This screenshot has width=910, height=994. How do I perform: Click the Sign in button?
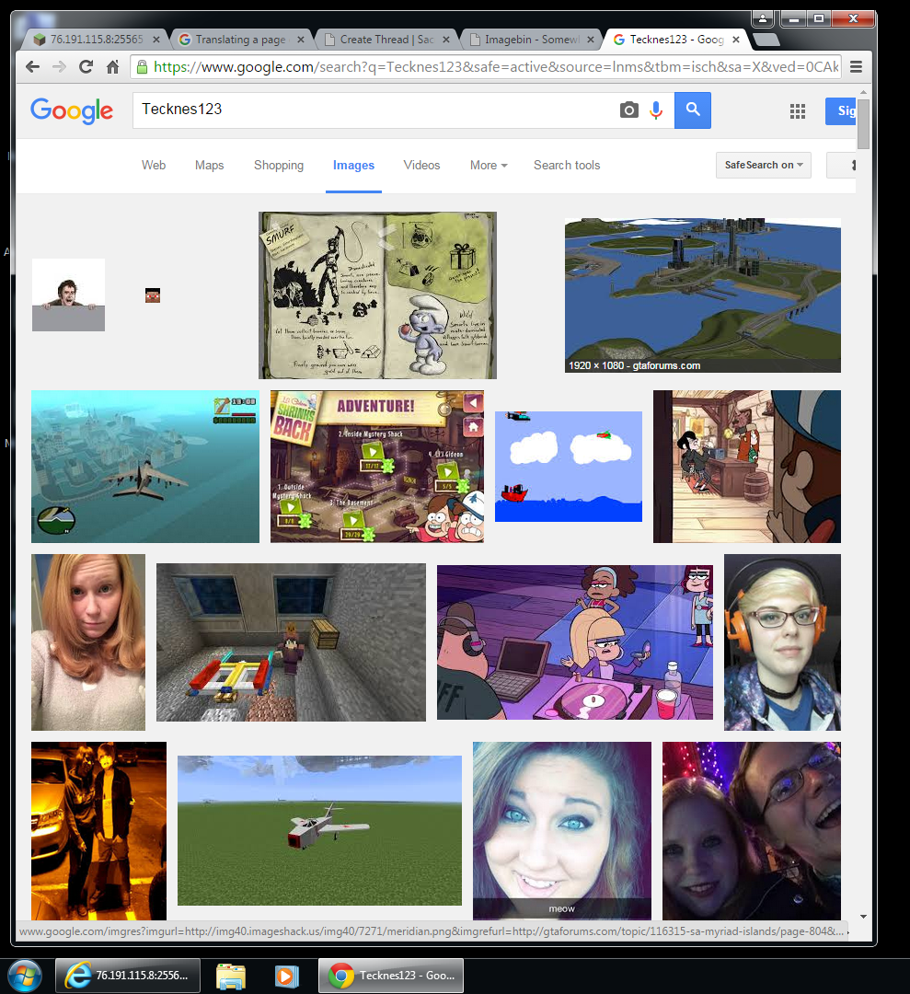pyautogui.click(x=841, y=111)
